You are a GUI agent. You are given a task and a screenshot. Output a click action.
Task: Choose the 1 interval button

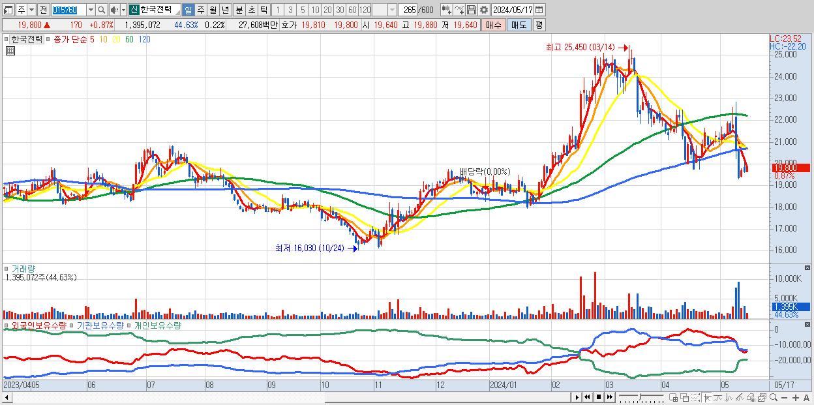tap(278, 10)
